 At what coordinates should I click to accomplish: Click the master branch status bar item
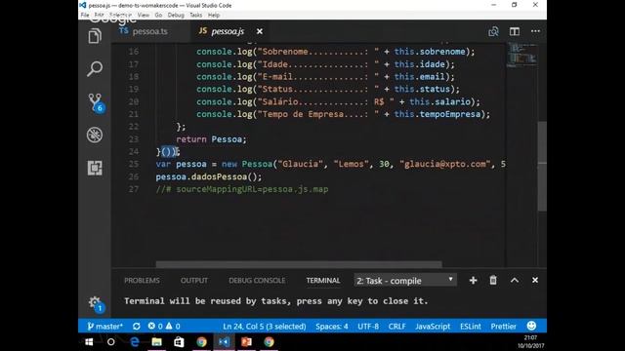104,327
